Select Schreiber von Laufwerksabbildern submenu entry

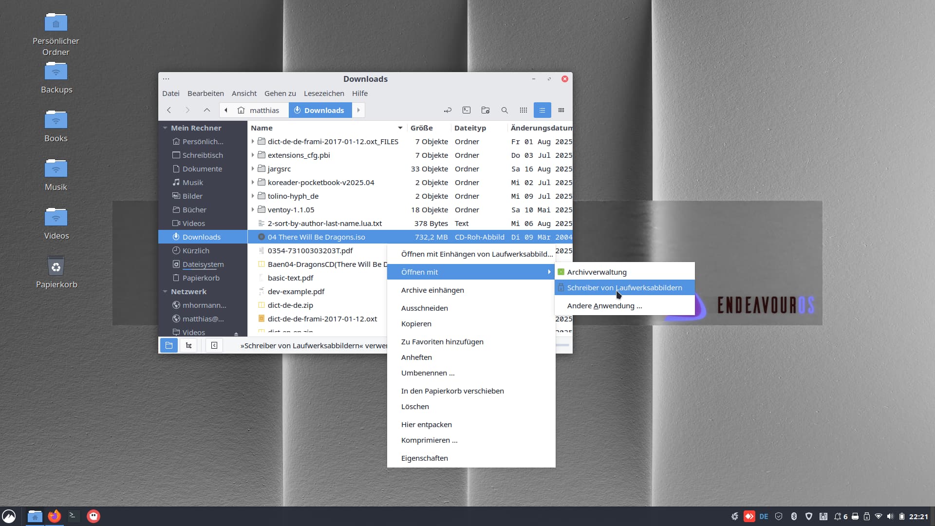pos(624,287)
